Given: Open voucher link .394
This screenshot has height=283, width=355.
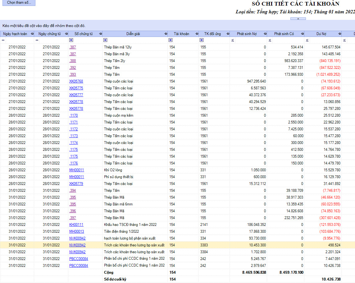Looking at the screenshot, I should (73, 191).
